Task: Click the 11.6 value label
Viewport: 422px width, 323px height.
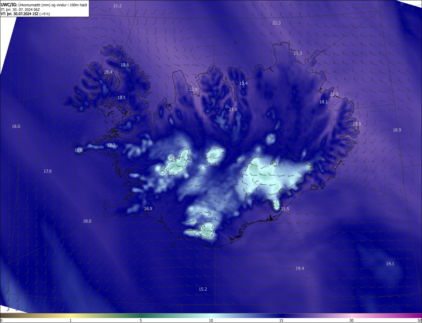Action: (78, 150)
